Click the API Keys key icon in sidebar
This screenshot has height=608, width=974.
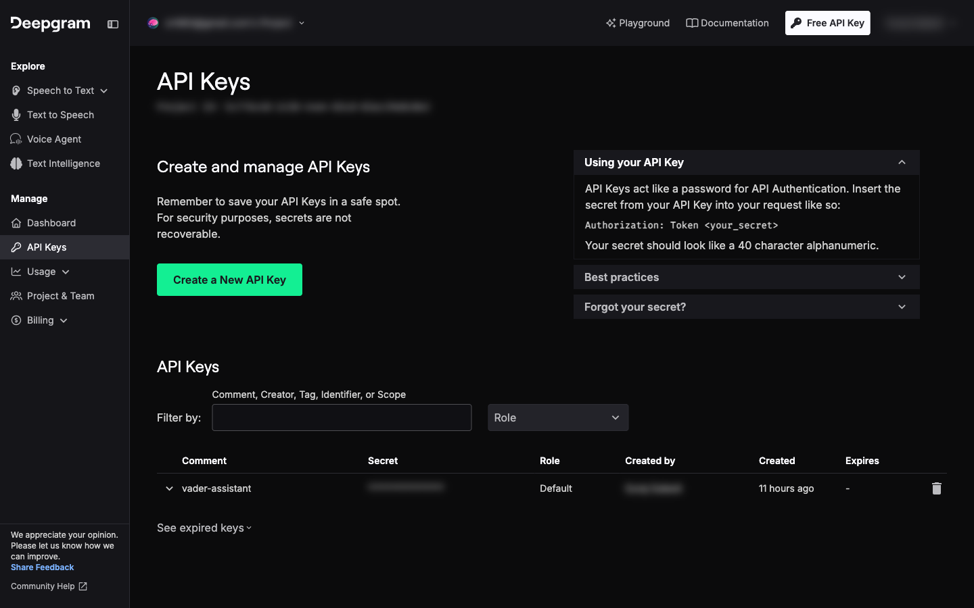click(x=16, y=247)
